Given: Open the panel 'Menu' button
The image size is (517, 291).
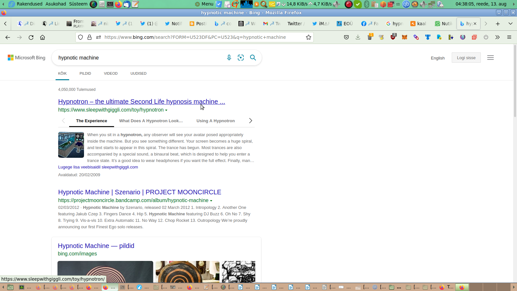Looking at the screenshot, I should (204, 4).
